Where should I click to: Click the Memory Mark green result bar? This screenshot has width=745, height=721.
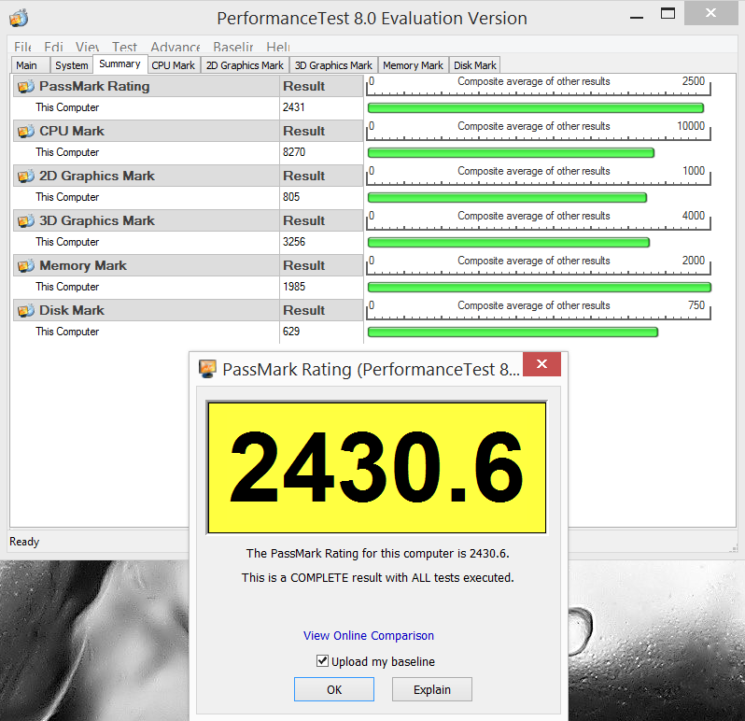pos(540,287)
